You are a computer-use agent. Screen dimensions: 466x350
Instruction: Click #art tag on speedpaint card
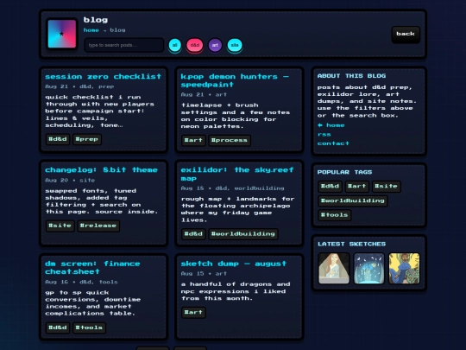193,140
